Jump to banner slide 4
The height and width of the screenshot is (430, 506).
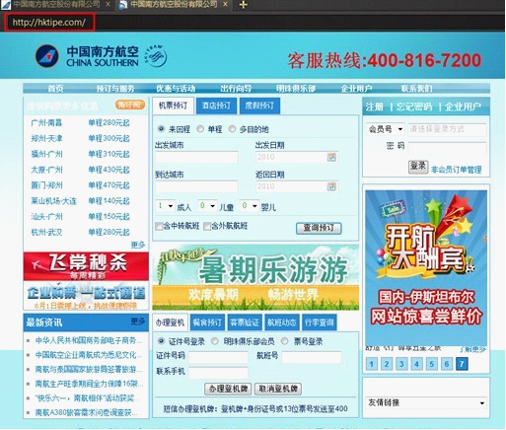[416, 364]
